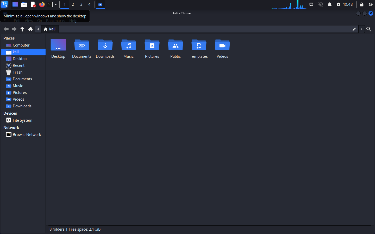
Task: Toggle the path edit pencil button
Action: (x=354, y=29)
